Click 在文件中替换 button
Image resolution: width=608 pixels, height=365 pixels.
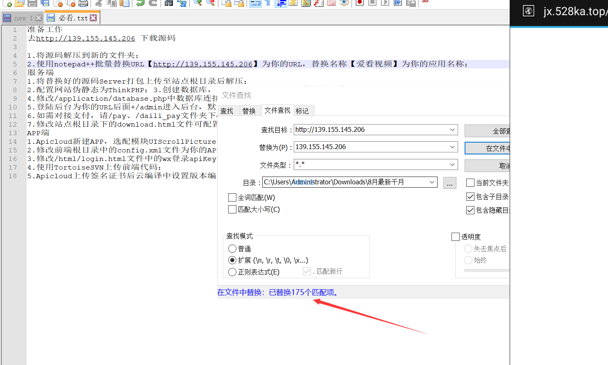[x=487, y=148]
